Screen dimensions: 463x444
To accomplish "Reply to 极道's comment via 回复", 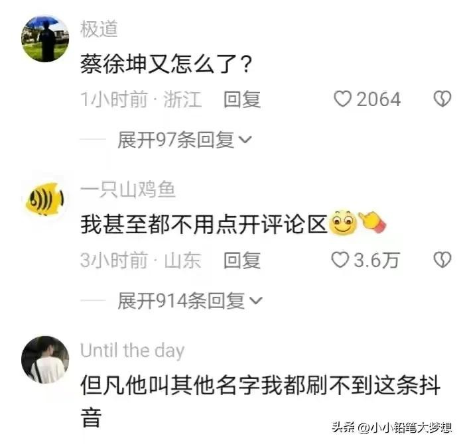I will coord(242,99).
